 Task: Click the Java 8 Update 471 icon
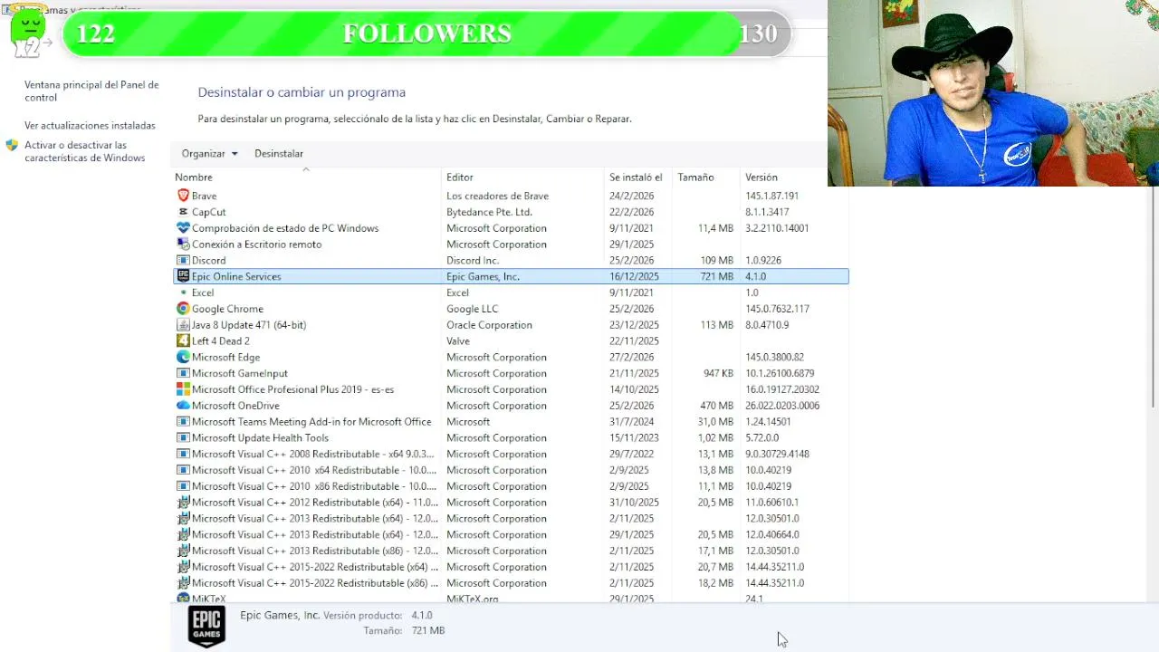click(183, 325)
